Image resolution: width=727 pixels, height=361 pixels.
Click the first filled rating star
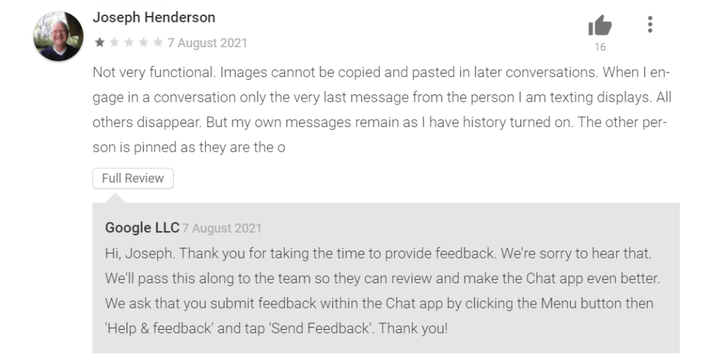(x=100, y=43)
